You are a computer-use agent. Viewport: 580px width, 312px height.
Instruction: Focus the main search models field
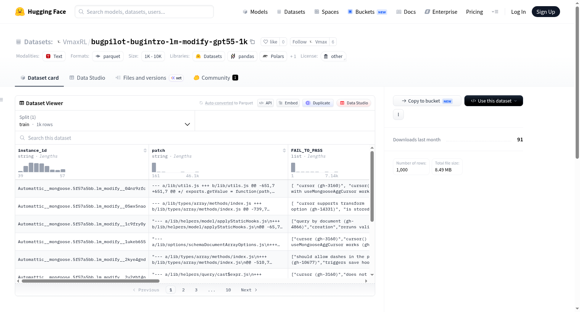(144, 12)
